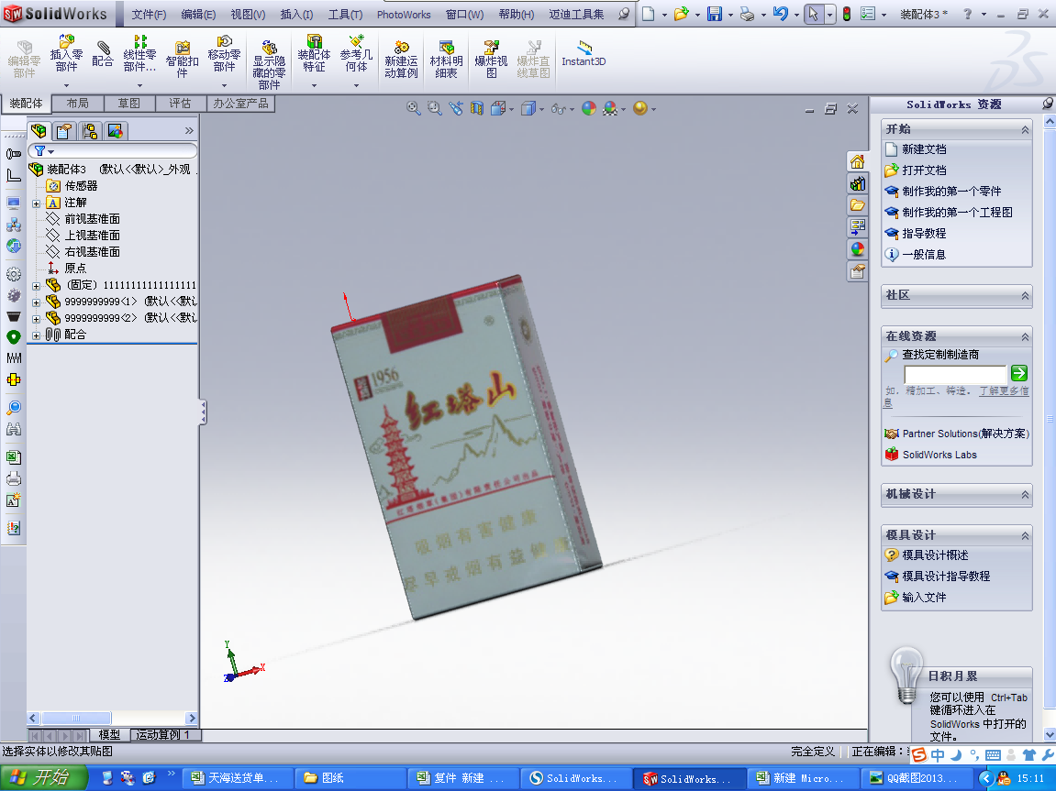Expand the 9999999999<1> component node
This screenshot has width=1056, height=791.
[x=37, y=302]
